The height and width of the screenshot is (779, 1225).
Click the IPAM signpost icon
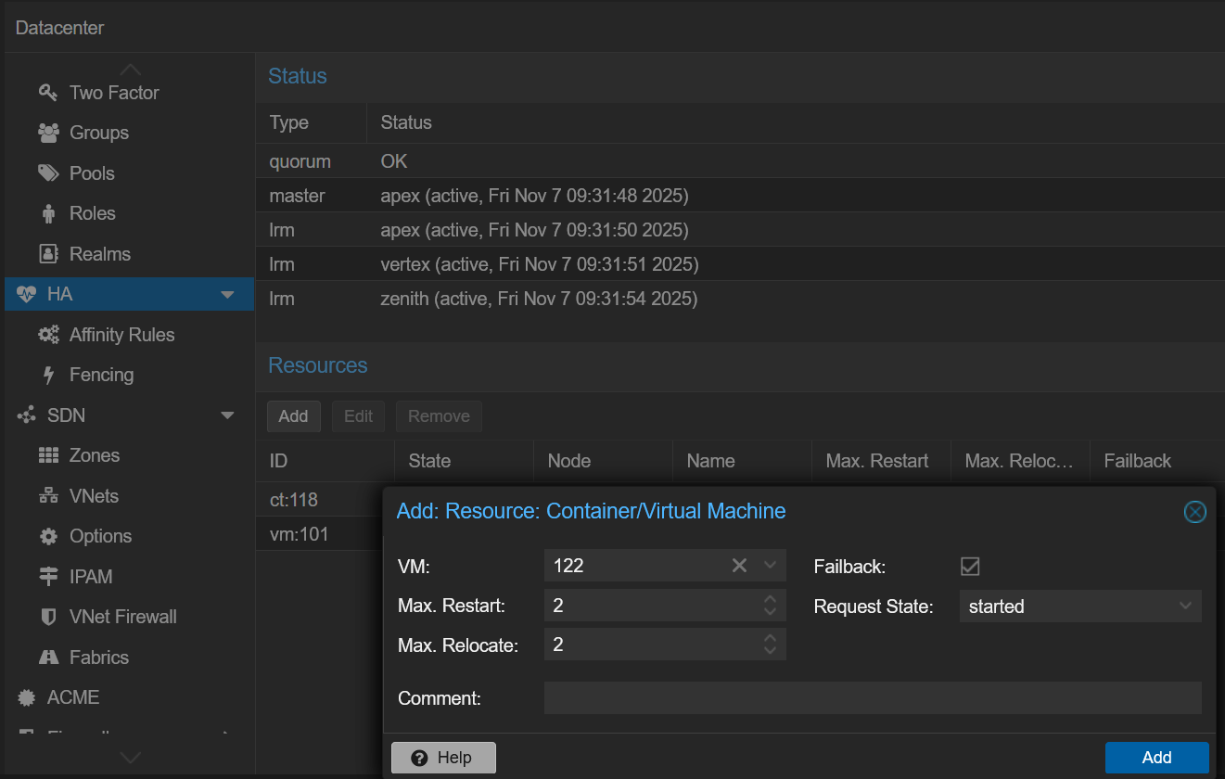click(x=48, y=577)
